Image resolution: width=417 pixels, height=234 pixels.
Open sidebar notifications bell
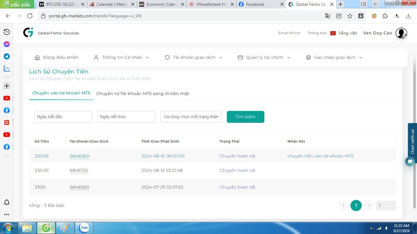(x=7, y=202)
